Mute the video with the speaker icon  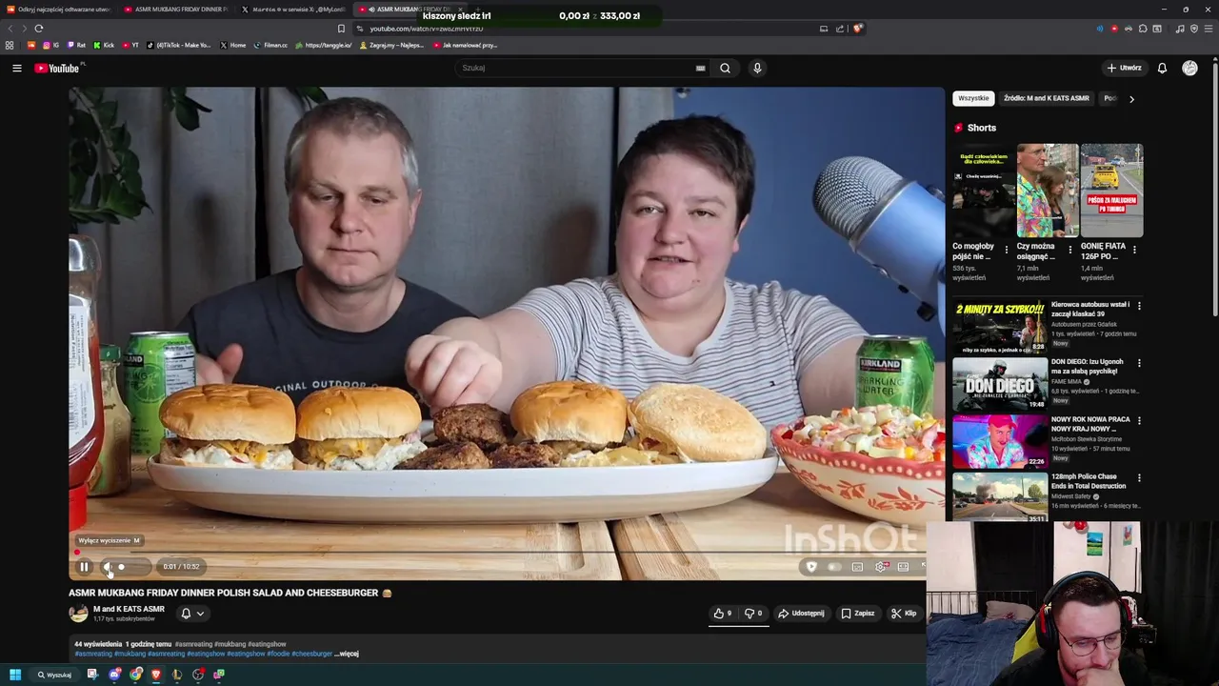[108, 567]
